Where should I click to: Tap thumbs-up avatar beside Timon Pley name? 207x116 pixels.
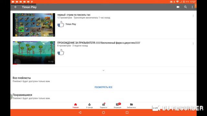coord(61,24)
